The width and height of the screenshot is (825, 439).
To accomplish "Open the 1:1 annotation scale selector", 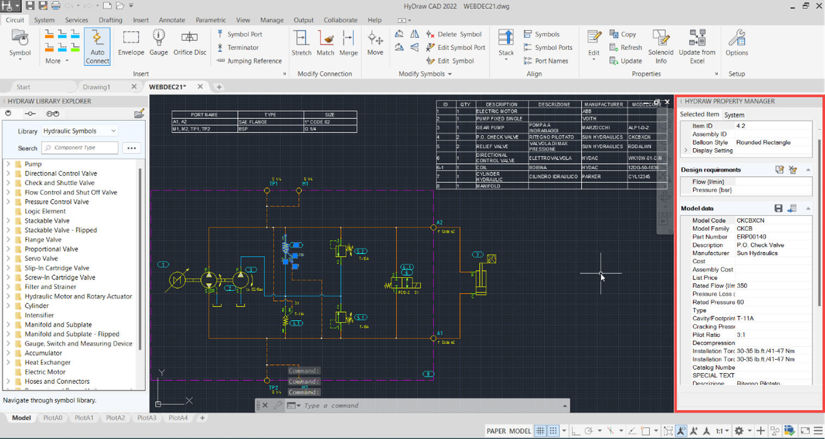I will pos(721,430).
